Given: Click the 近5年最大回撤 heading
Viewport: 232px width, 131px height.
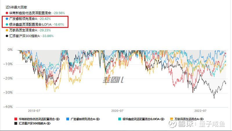Looking at the screenshot, I should [17, 7].
